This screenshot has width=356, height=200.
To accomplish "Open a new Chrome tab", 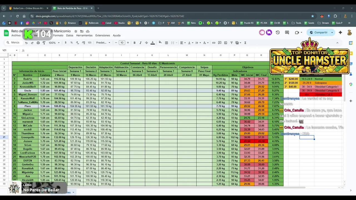I will tap(98, 8).
